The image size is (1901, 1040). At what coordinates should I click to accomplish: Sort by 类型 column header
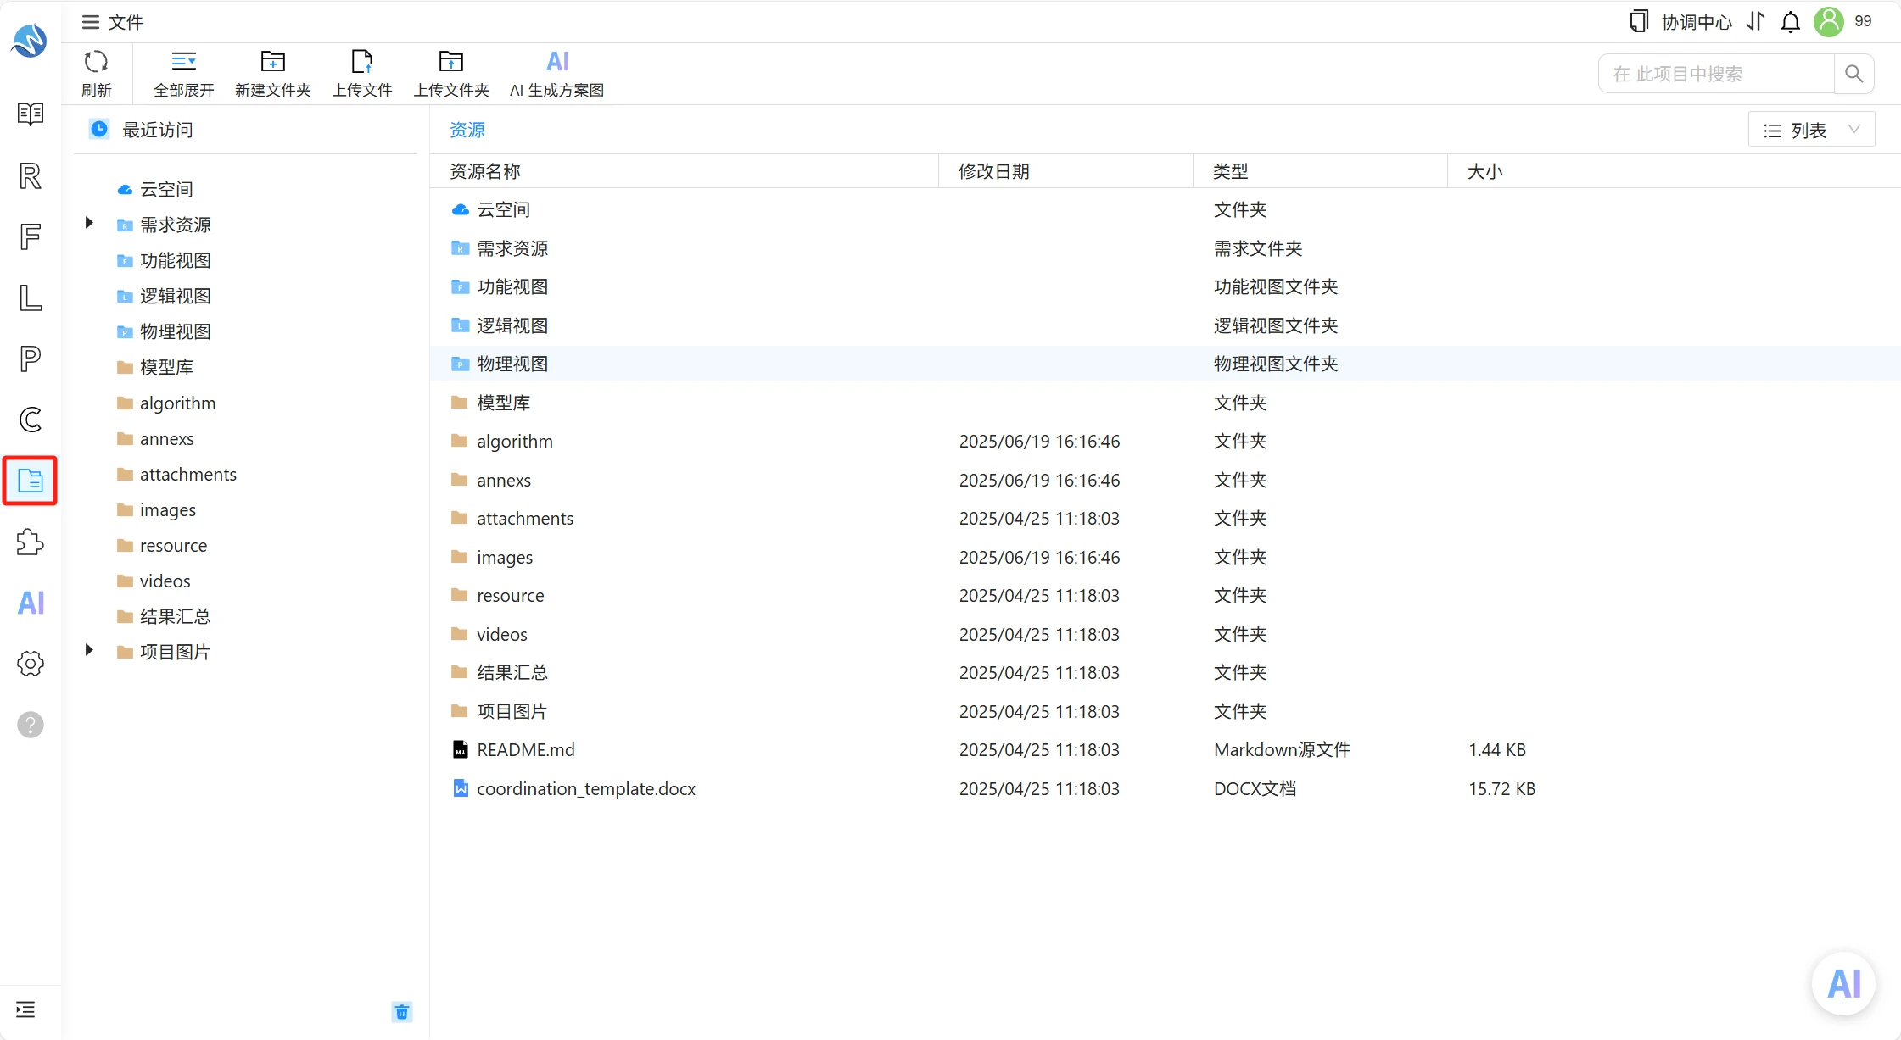(x=1230, y=171)
